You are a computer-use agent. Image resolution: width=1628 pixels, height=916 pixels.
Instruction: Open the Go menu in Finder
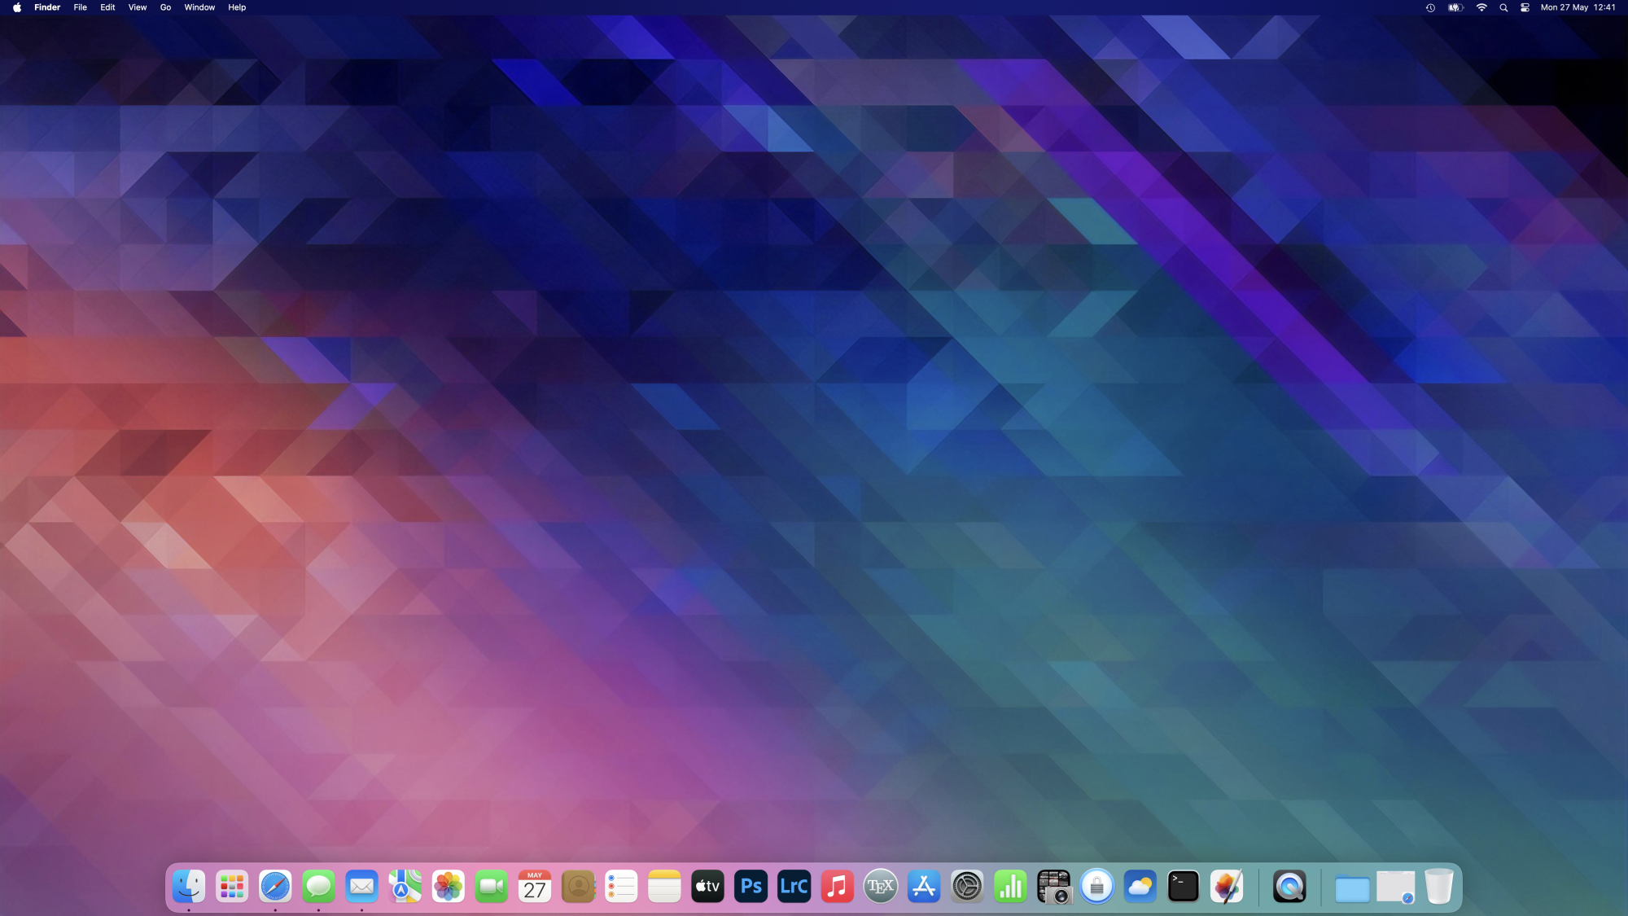[165, 7]
